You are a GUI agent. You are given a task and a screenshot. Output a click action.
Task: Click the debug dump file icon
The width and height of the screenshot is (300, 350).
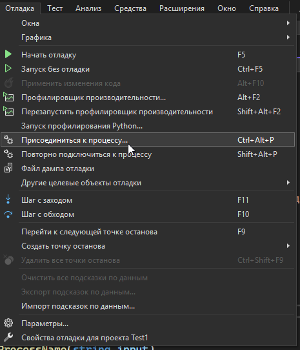(8, 169)
